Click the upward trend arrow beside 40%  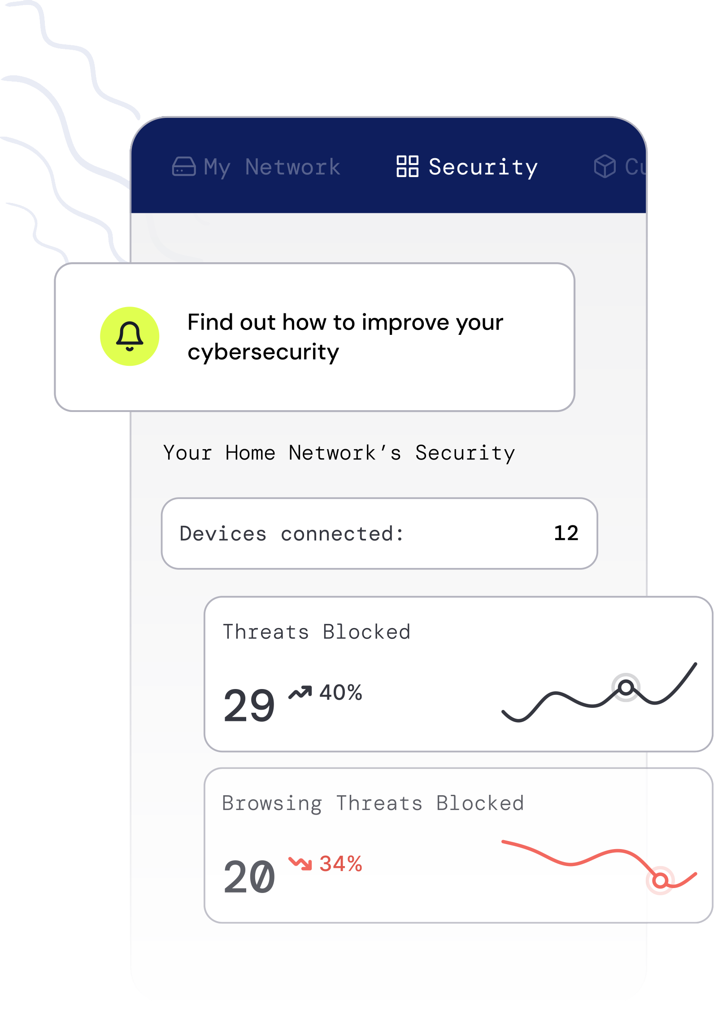click(x=300, y=693)
